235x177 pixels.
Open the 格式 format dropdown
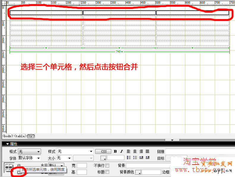coord(29,151)
